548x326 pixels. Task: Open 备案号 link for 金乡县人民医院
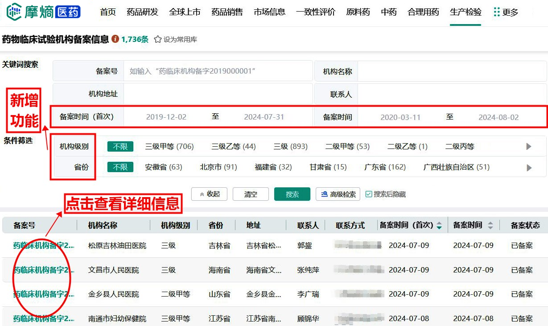tap(44, 294)
